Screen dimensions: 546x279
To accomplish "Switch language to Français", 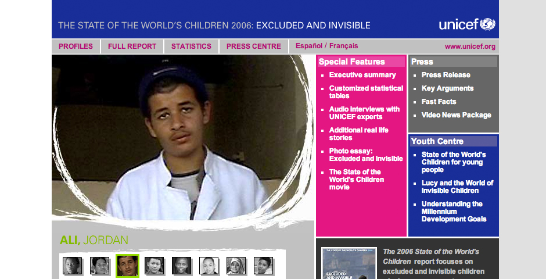I will (344, 46).
